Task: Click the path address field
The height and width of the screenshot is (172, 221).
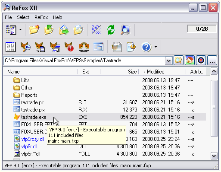Action: pyautogui.click(x=84, y=61)
